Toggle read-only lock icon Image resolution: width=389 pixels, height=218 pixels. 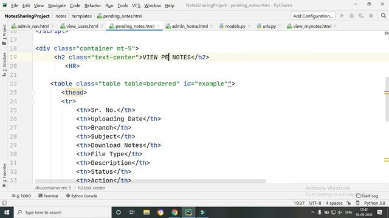coord(349,203)
